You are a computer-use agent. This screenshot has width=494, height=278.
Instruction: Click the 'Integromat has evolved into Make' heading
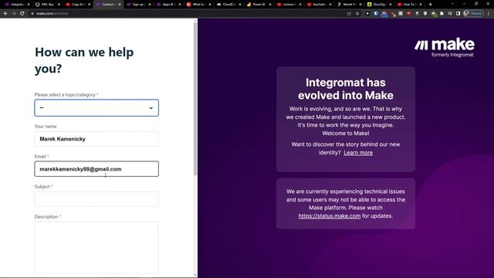point(346,89)
